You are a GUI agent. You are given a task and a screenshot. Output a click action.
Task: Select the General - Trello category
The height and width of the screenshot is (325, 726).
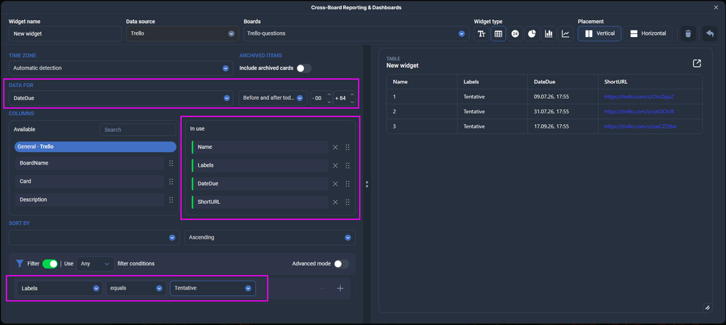point(95,147)
